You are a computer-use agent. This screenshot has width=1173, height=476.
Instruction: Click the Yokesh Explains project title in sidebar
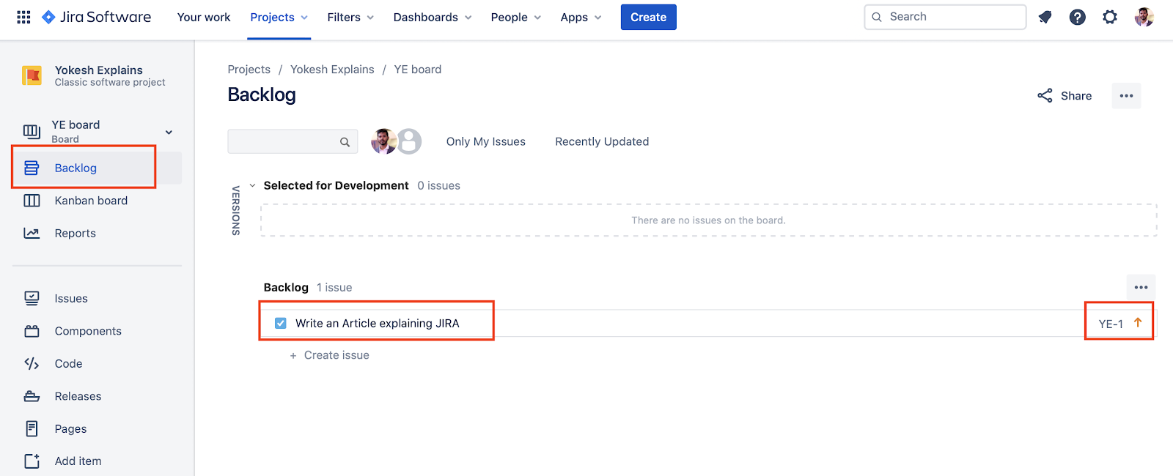pyautogui.click(x=98, y=70)
